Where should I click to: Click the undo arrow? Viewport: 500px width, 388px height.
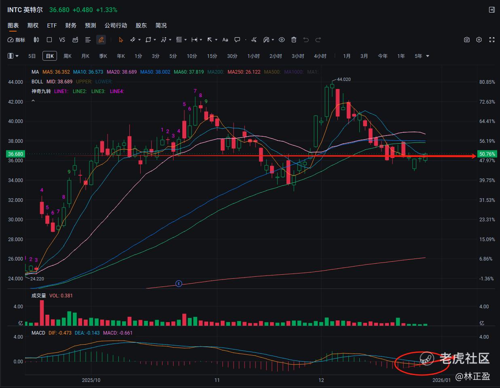306,40
